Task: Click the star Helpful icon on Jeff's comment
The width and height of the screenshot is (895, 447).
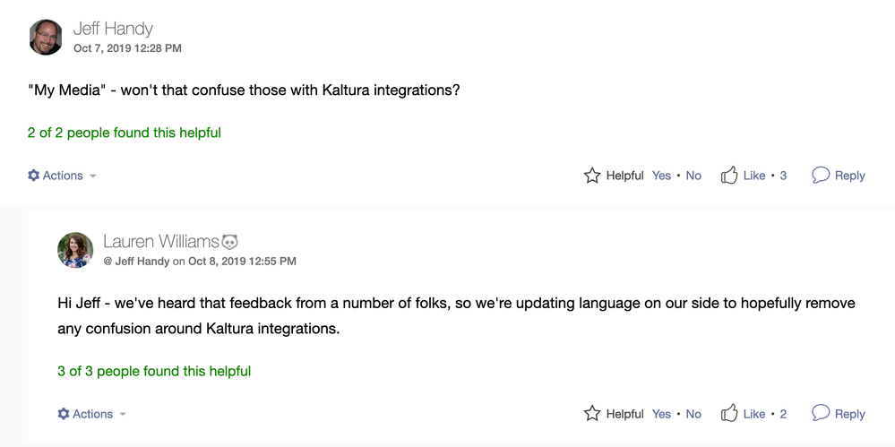Action: pyautogui.click(x=592, y=176)
